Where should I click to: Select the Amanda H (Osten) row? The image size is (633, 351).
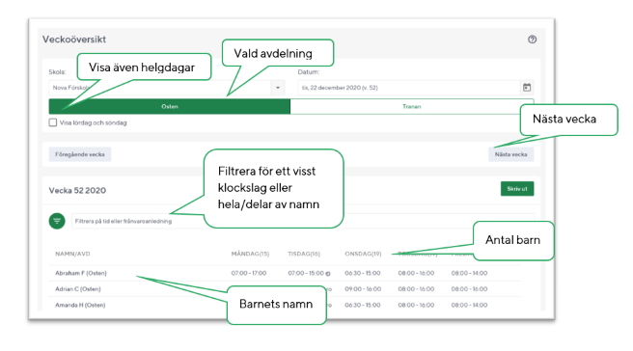point(285,305)
